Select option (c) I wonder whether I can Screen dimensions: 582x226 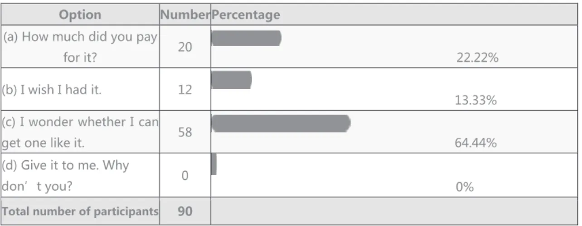(x=80, y=132)
